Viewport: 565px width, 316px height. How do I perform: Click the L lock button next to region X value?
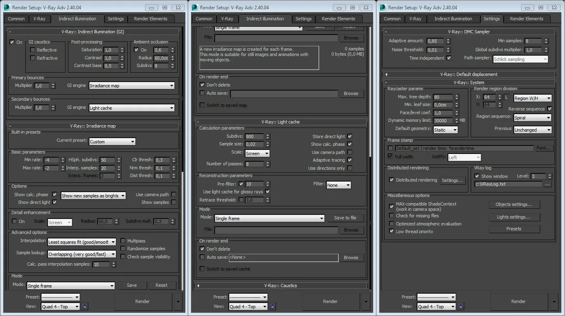pyautogui.click(x=506, y=97)
